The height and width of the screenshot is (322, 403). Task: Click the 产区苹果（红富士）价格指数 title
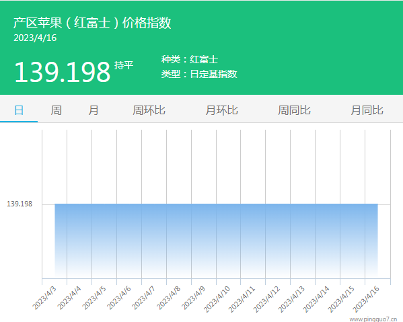92,23
